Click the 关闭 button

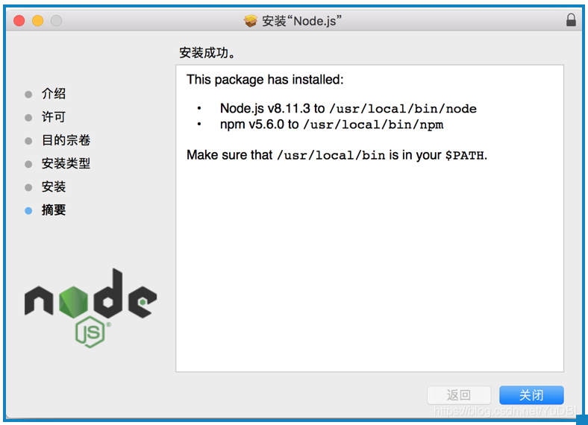click(531, 395)
